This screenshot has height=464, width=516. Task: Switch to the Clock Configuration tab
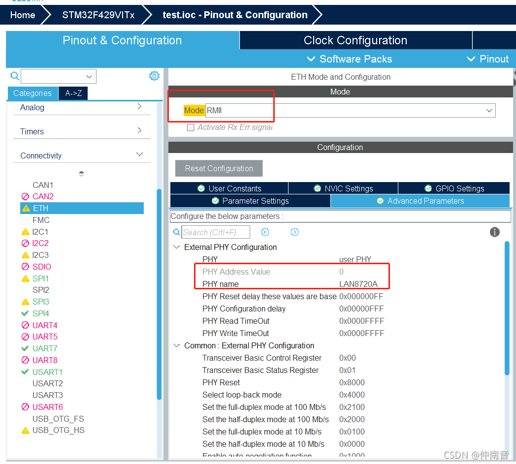click(355, 40)
